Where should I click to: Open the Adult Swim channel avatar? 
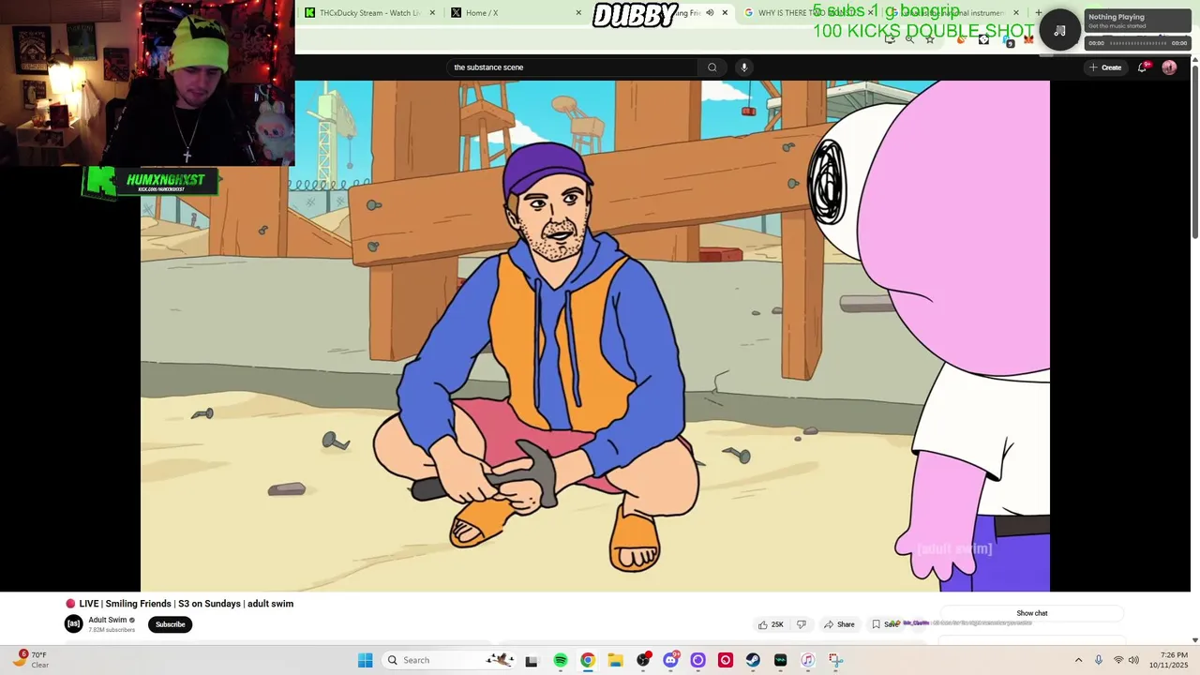(x=73, y=624)
